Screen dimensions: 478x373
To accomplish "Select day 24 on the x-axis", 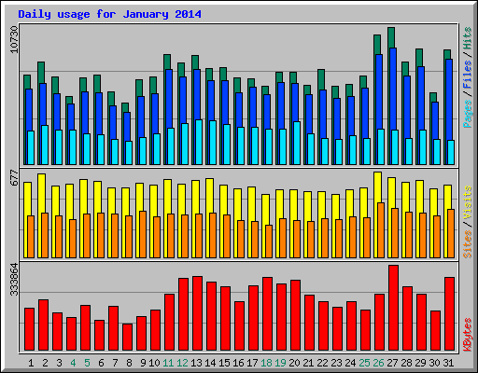I will pos(350,363).
